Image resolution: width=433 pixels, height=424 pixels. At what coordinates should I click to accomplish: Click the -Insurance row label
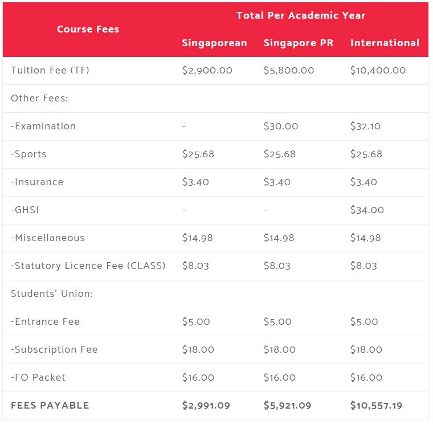tap(37, 182)
